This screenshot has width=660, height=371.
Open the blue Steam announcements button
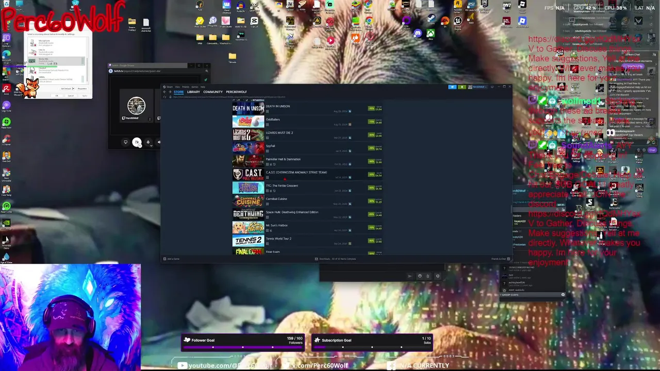(x=452, y=87)
